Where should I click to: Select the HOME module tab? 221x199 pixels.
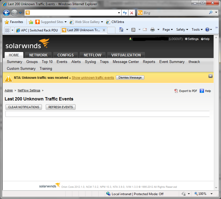point(14,55)
